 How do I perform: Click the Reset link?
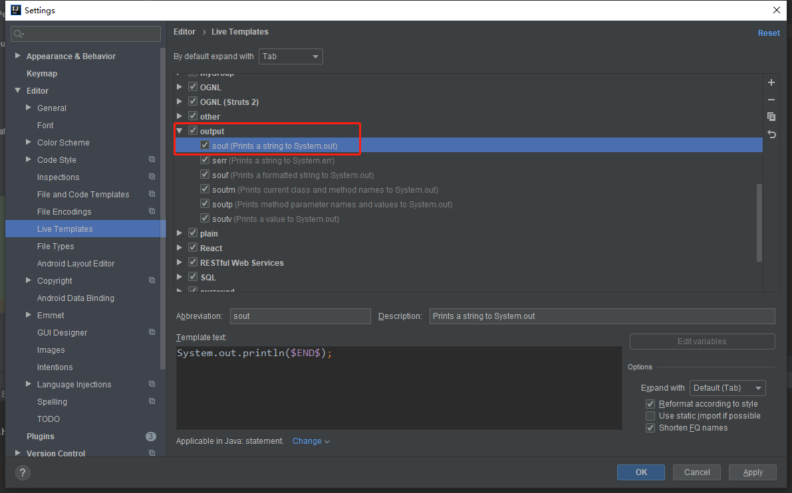pyautogui.click(x=769, y=33)
